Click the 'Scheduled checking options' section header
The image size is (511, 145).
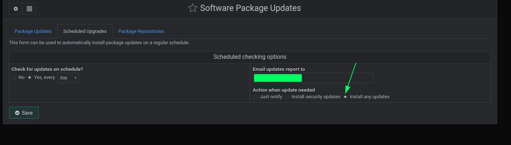[250, 57]
